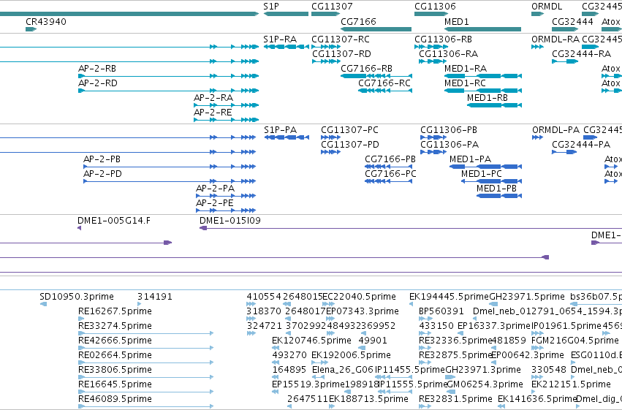Select the CG7166-PC protein label
Viewport: 622px width, 410px height.
(391, 174)
